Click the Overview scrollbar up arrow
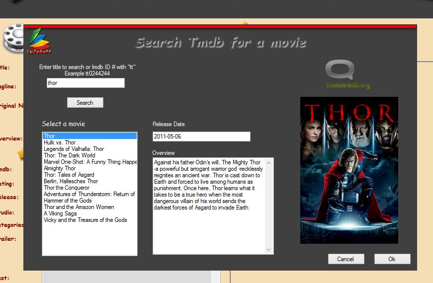The height and width of the screenshot is (283, 433). click(x=269, y=162)
